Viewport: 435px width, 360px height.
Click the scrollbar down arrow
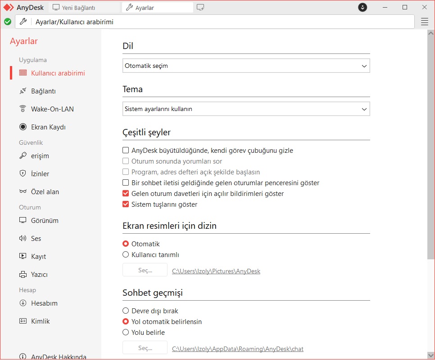[x=431, y=355]
